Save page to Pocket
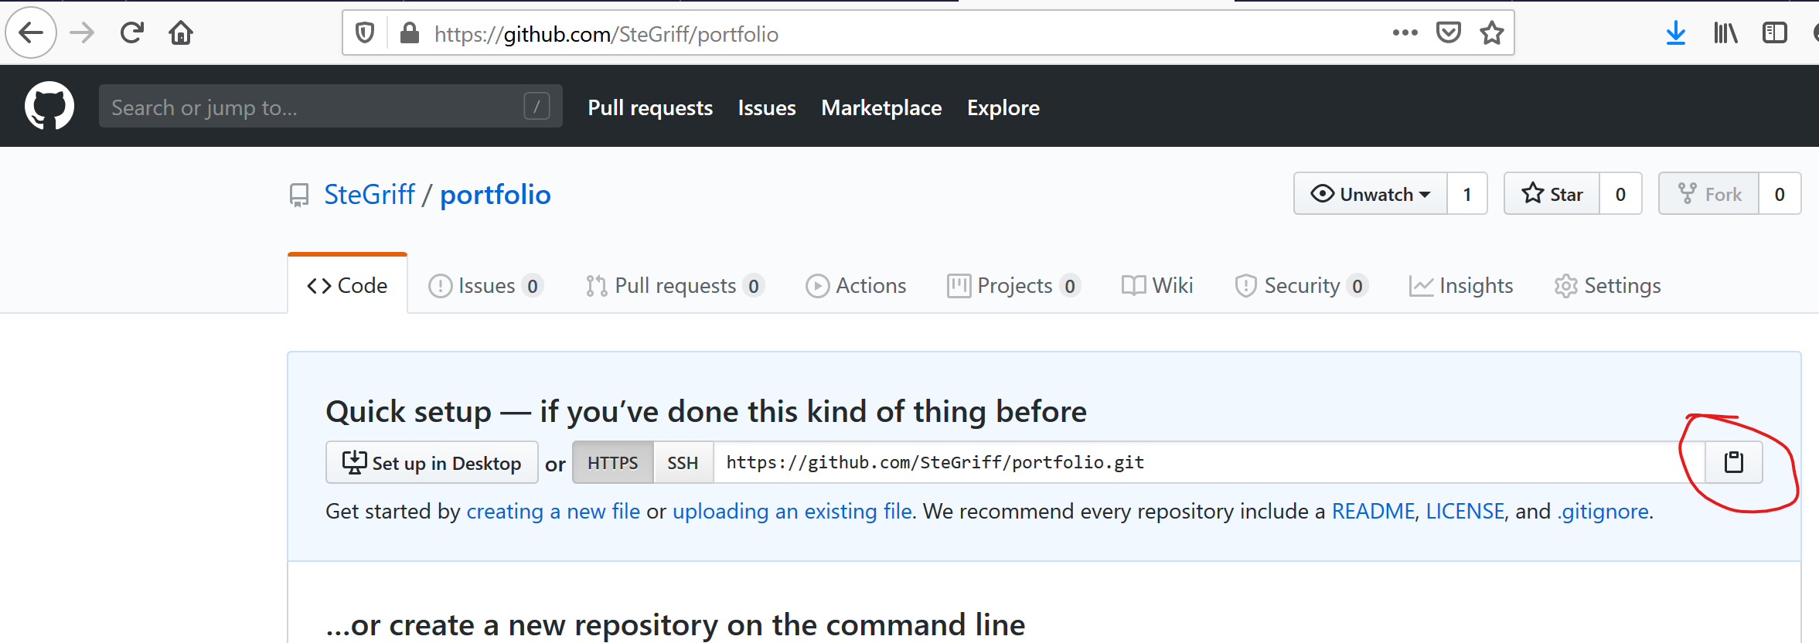Viewport: 1819px width, 643px height. pos(1448,33)
